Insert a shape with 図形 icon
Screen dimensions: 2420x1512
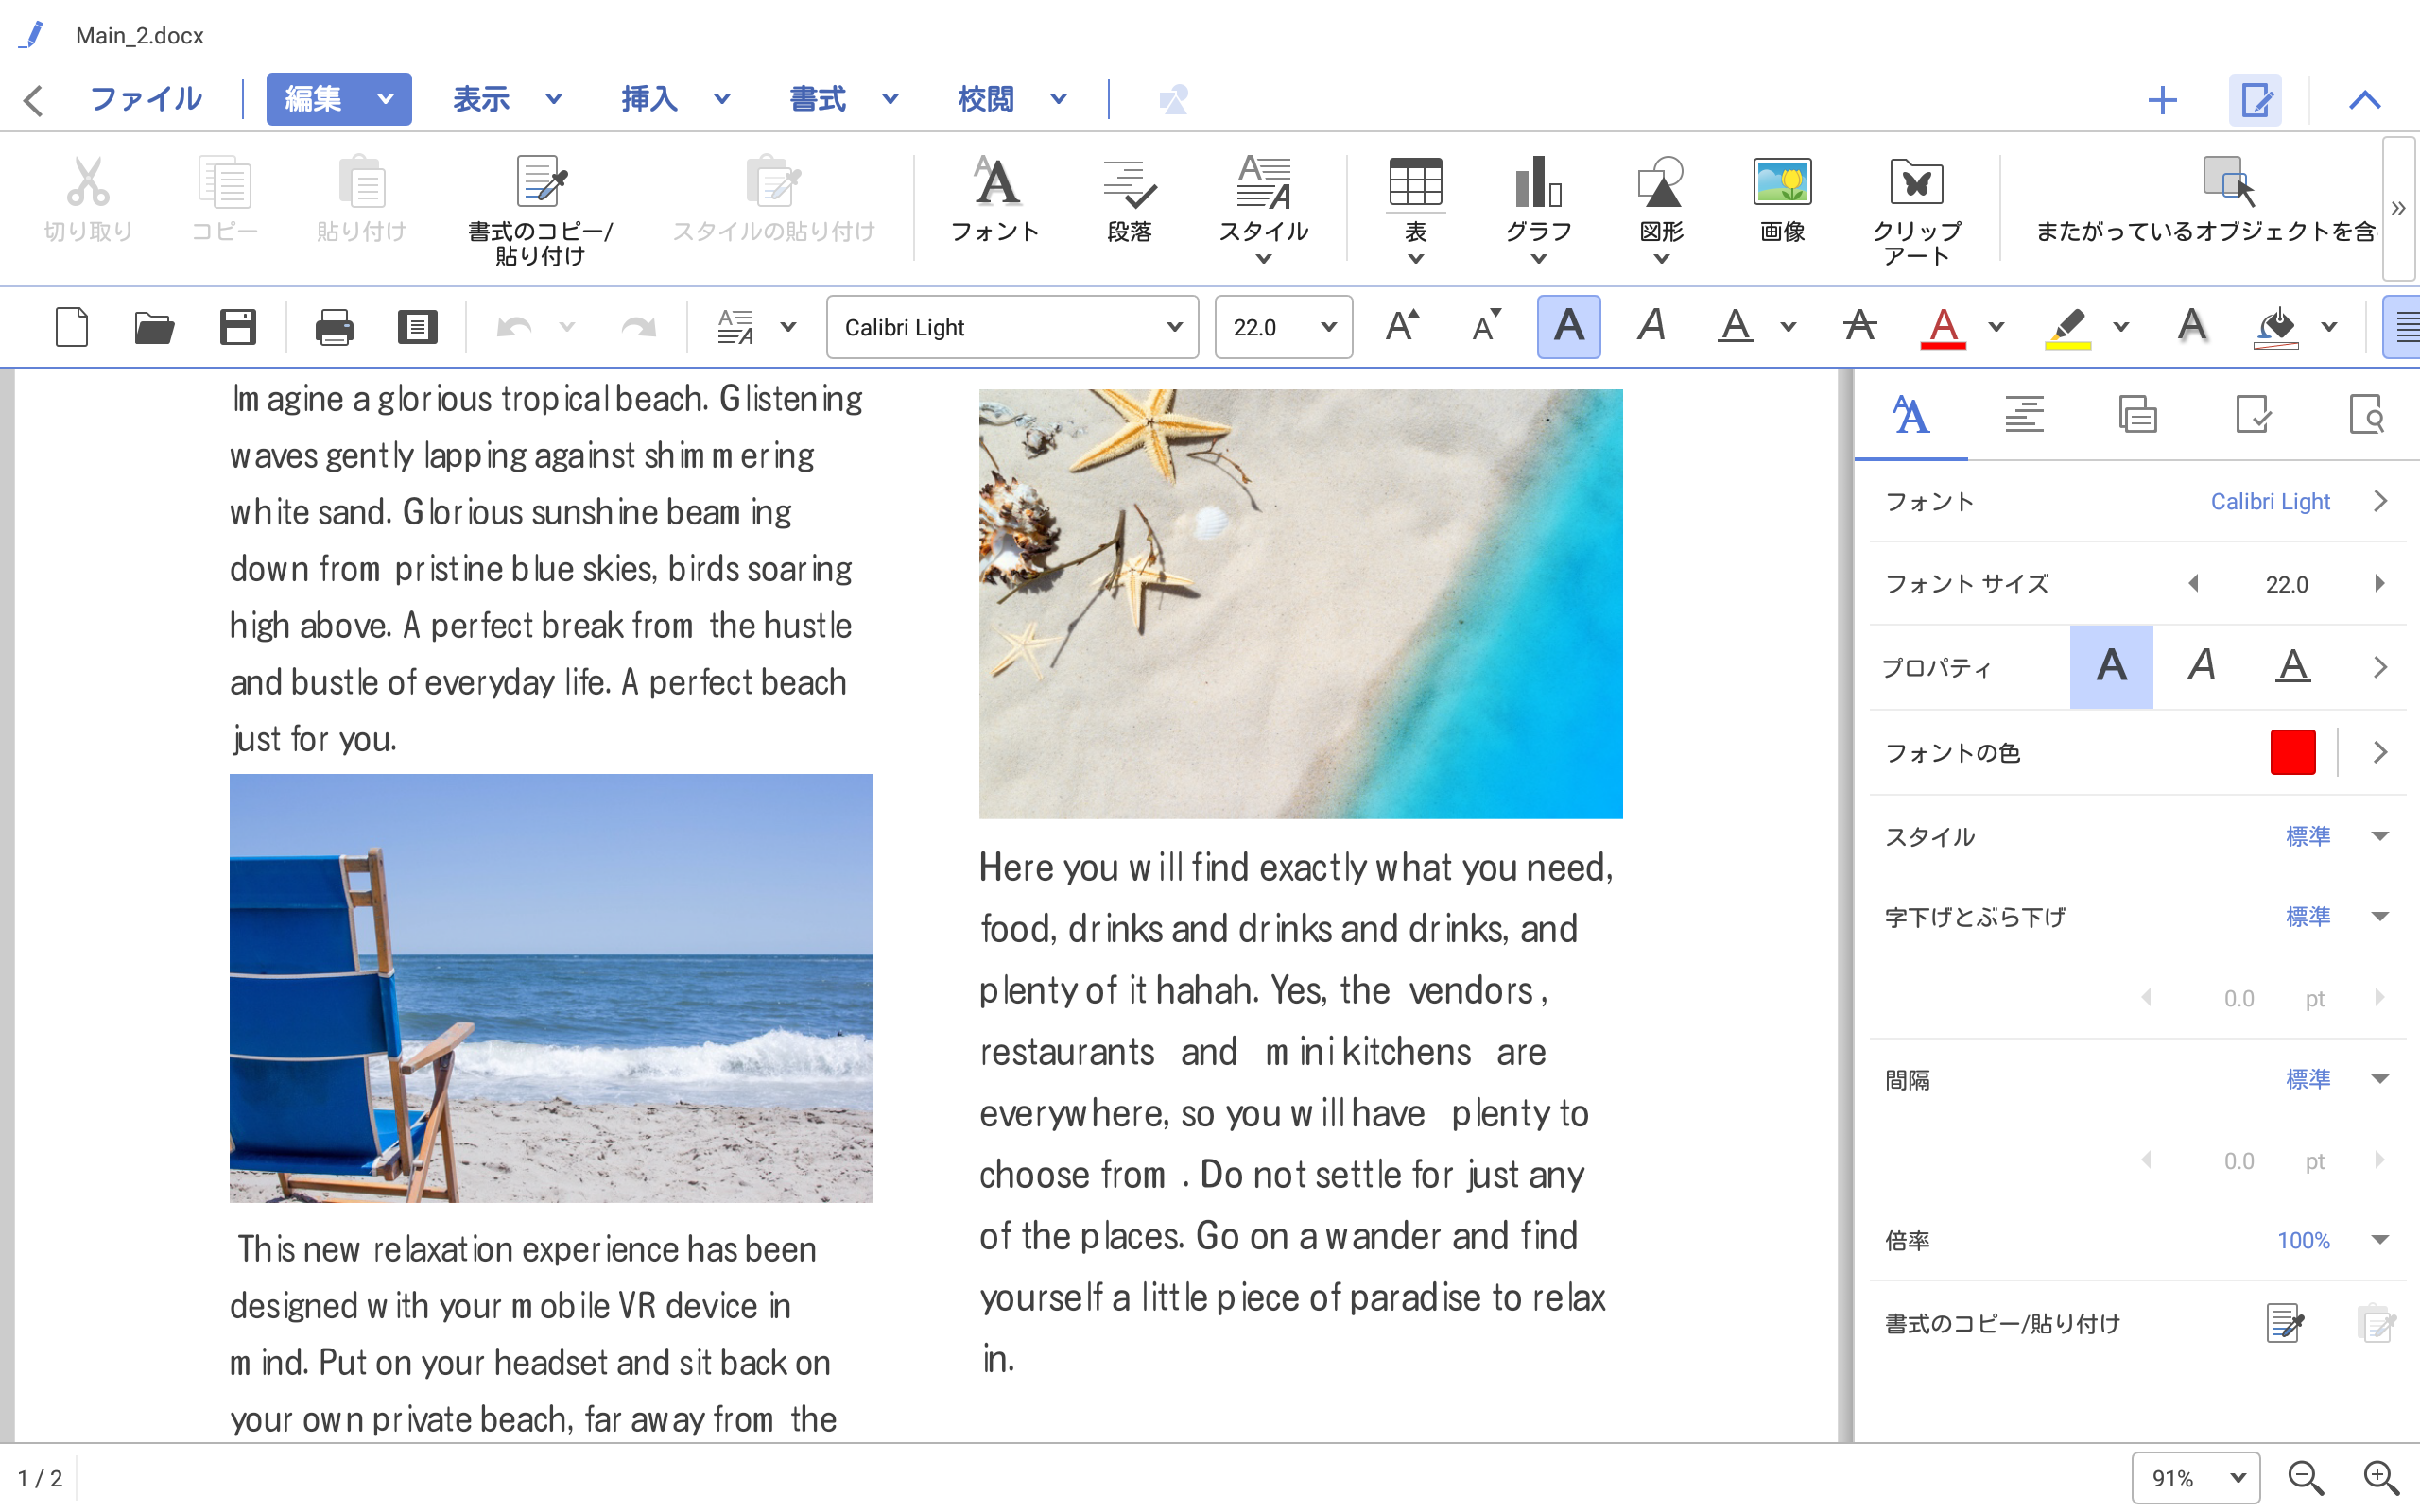[x=1661, y=208]
